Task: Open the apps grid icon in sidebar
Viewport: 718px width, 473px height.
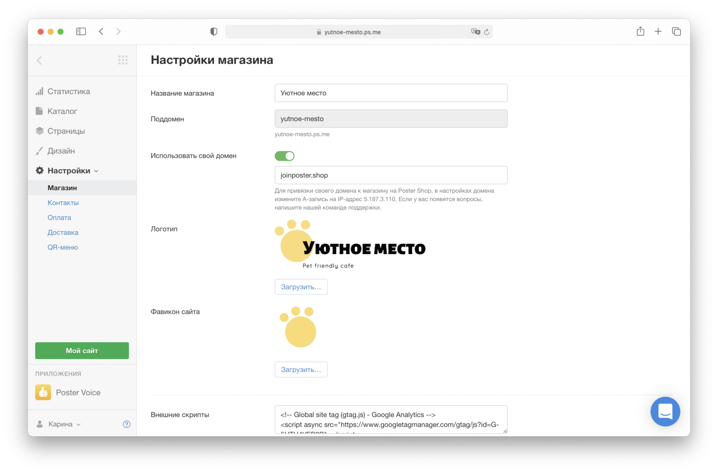Action: (x=123, y=60)
